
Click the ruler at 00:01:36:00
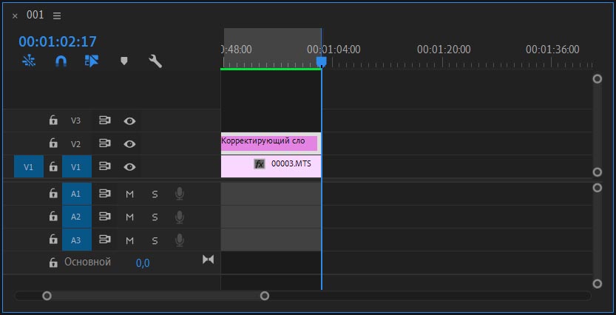[x=552, y=50]
